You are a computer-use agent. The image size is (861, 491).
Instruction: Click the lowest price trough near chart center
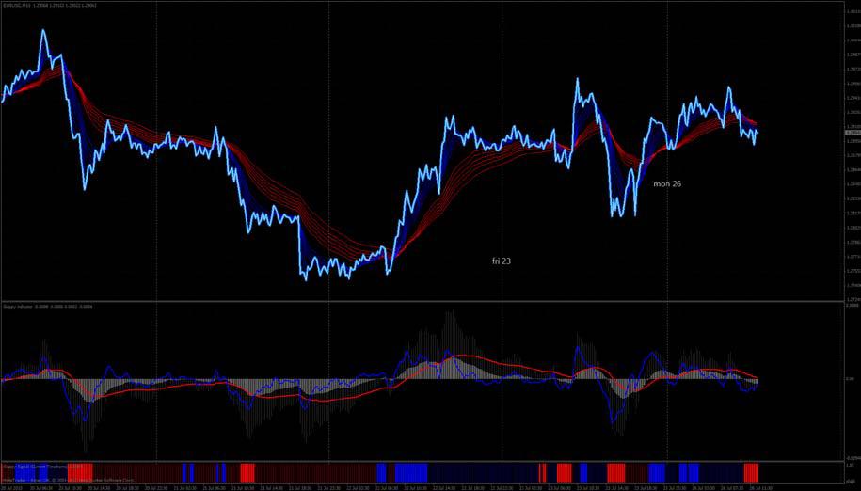(x=304, y=278)
